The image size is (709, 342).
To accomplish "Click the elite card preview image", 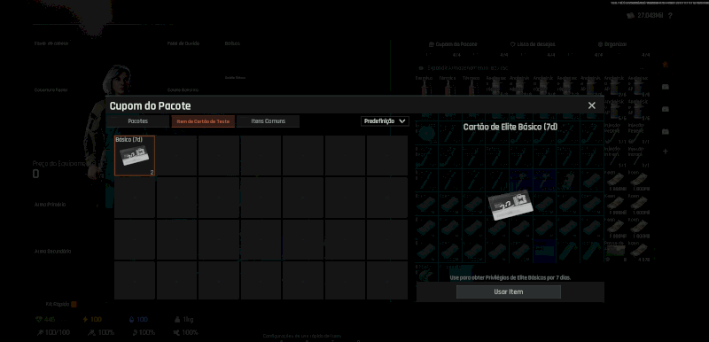I will tap(510, 205).
